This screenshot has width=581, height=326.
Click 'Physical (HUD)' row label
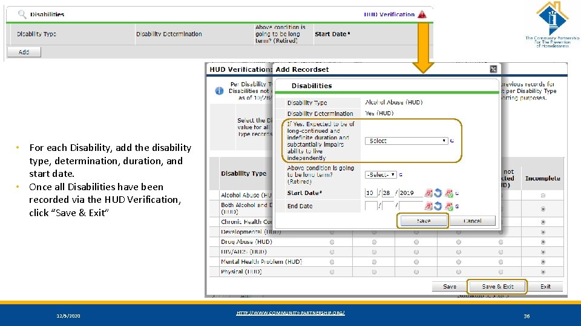pyautogui.click(x=241, y=272)
